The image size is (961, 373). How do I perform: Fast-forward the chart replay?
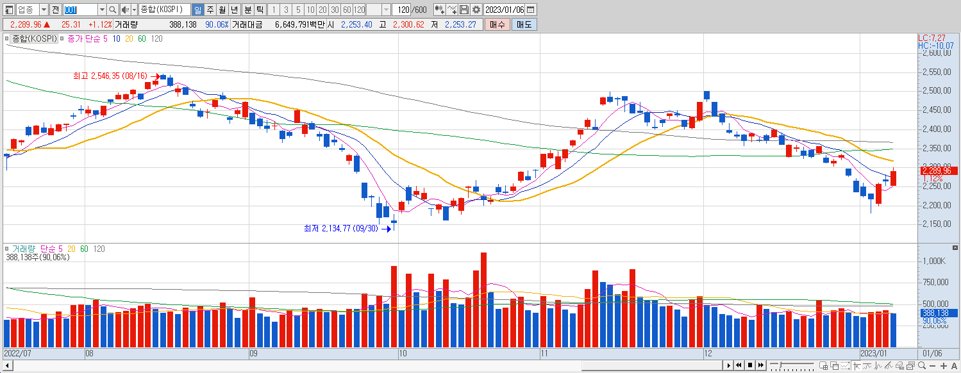pos(760,365)
